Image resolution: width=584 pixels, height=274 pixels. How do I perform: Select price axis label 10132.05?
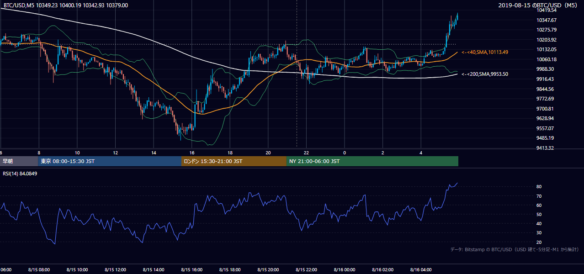pyautogui.click(x=546, y=49)
